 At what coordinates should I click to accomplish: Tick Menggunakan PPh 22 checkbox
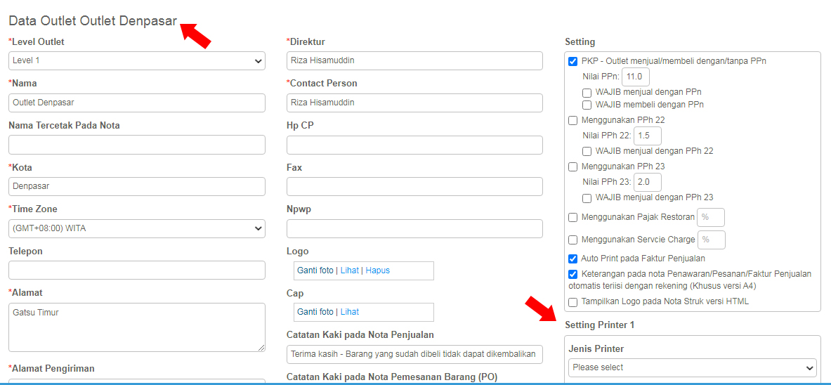click(573, 120)
